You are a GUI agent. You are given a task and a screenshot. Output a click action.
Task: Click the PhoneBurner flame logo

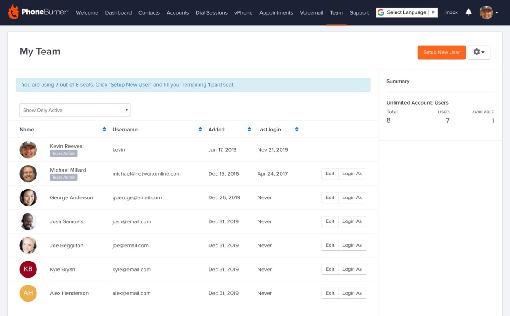(14, 12)
